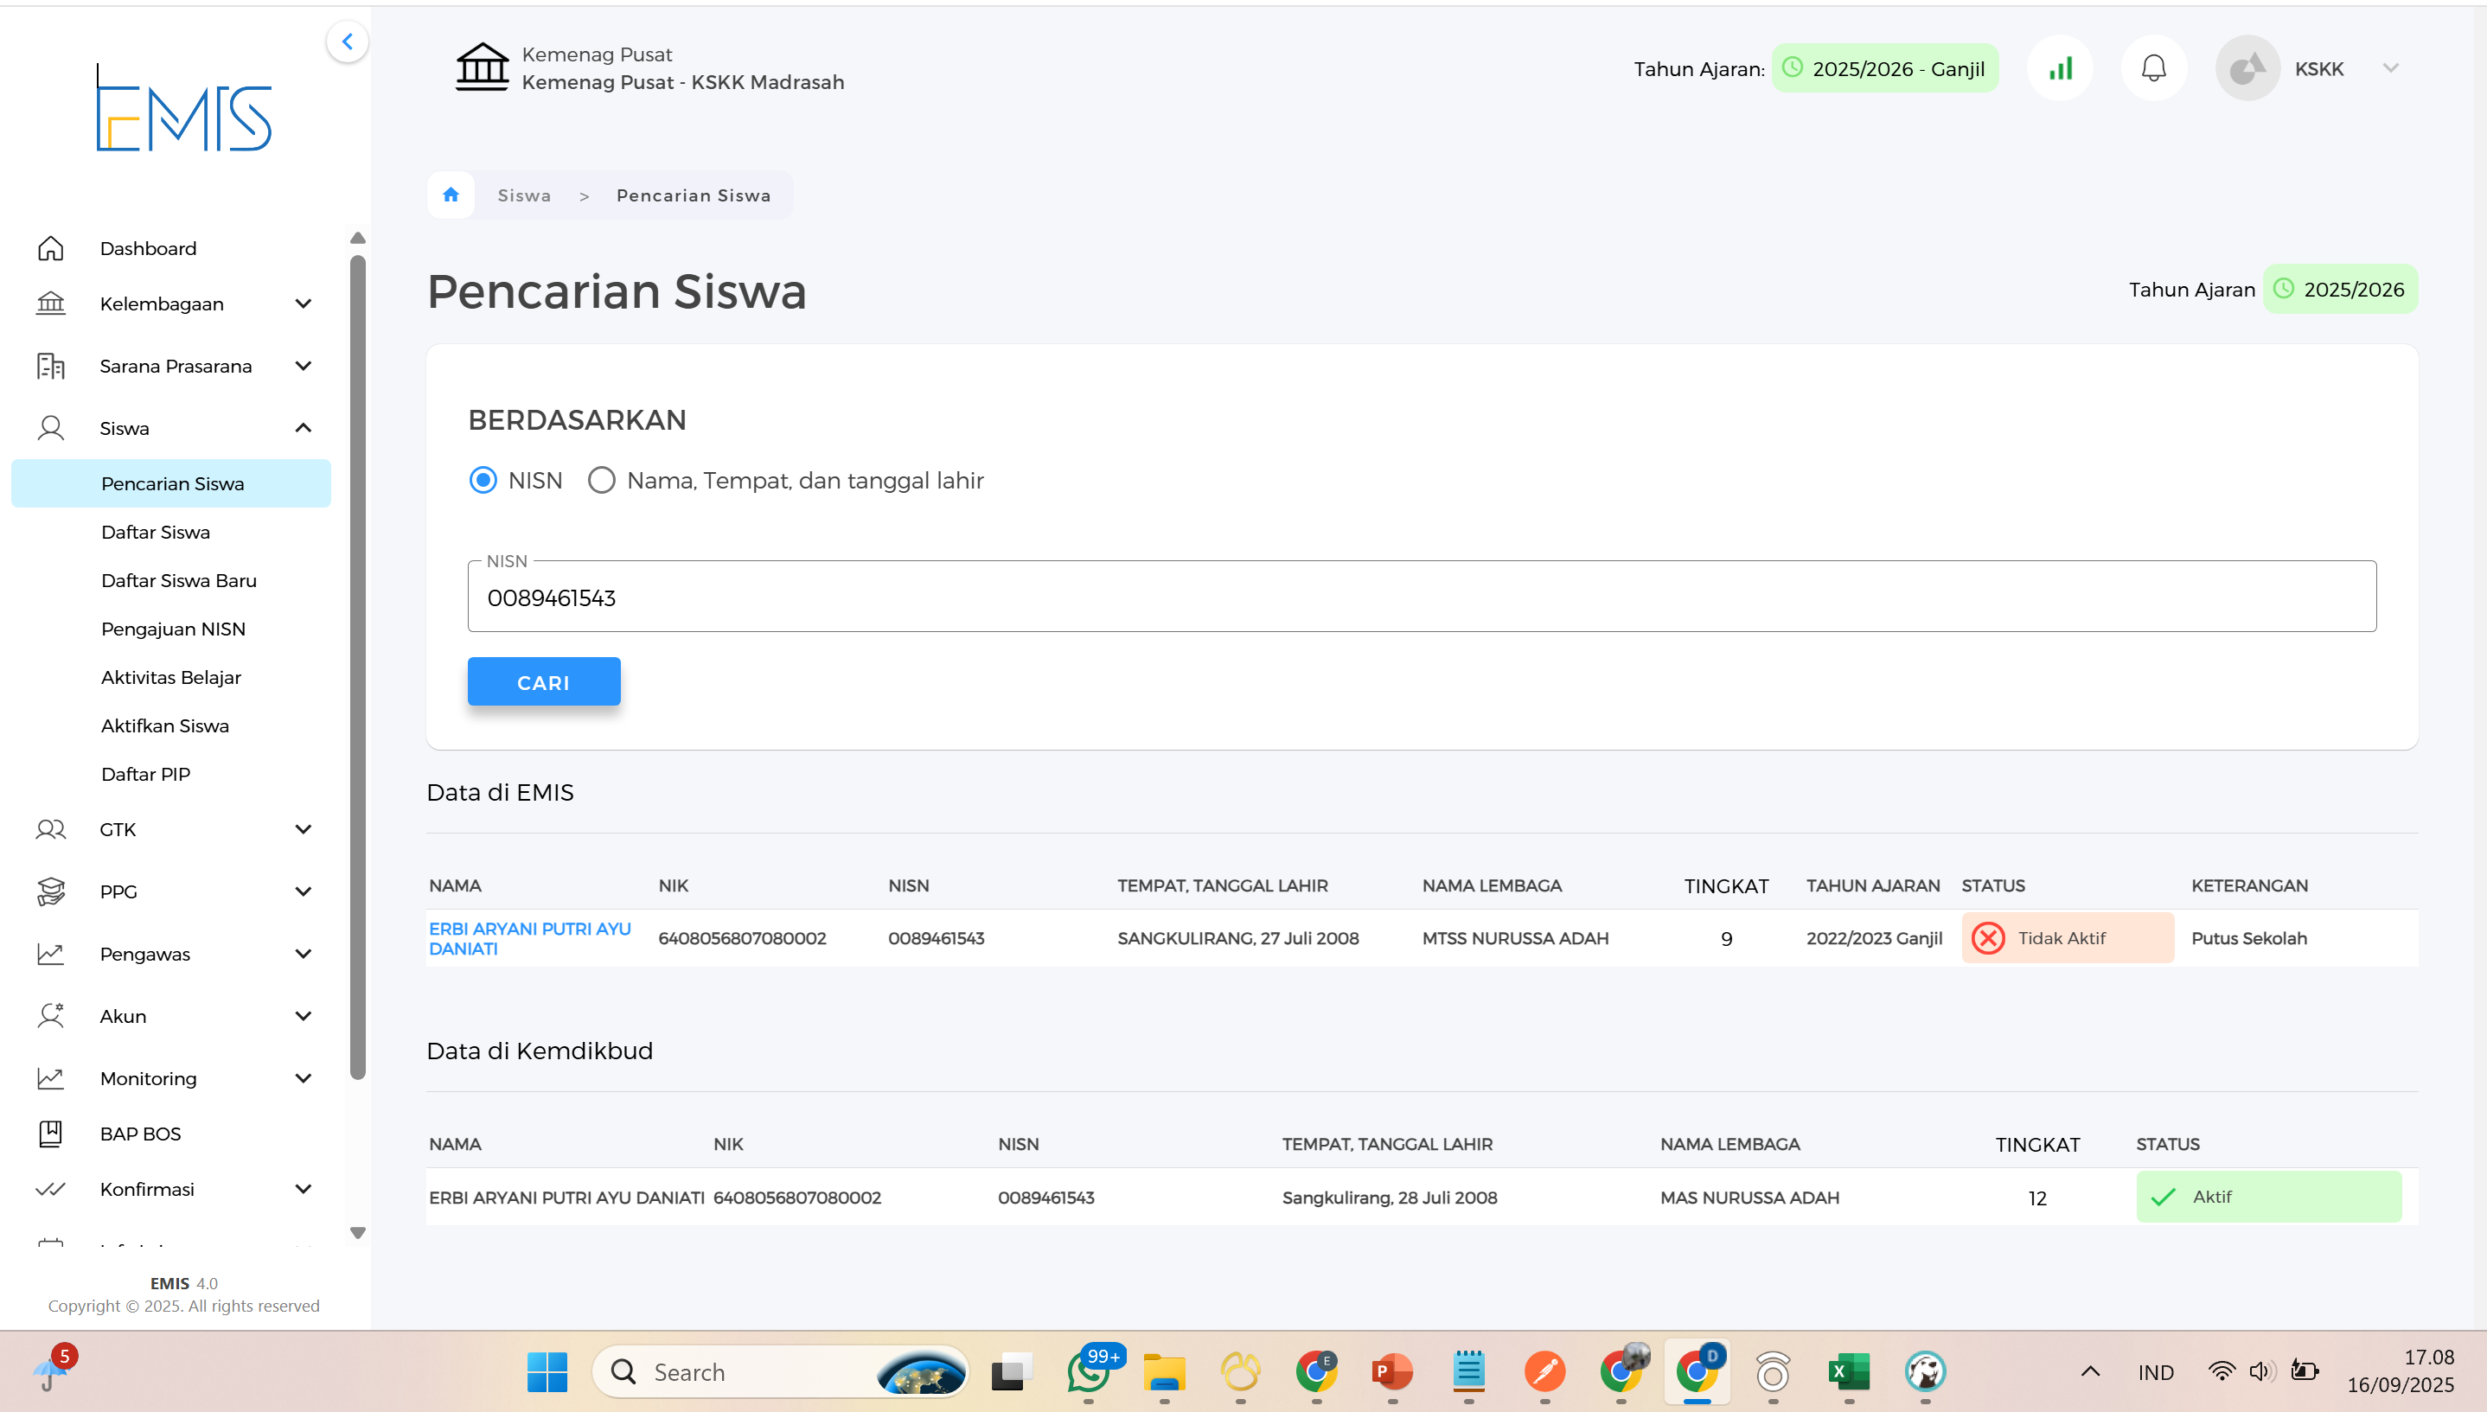Image resolution: width=2487 pixels, height=1412 pixels.
Task: Open ERBI ARYANI PUTRI AYU DANIATI student link
Action: pos(529,938)
